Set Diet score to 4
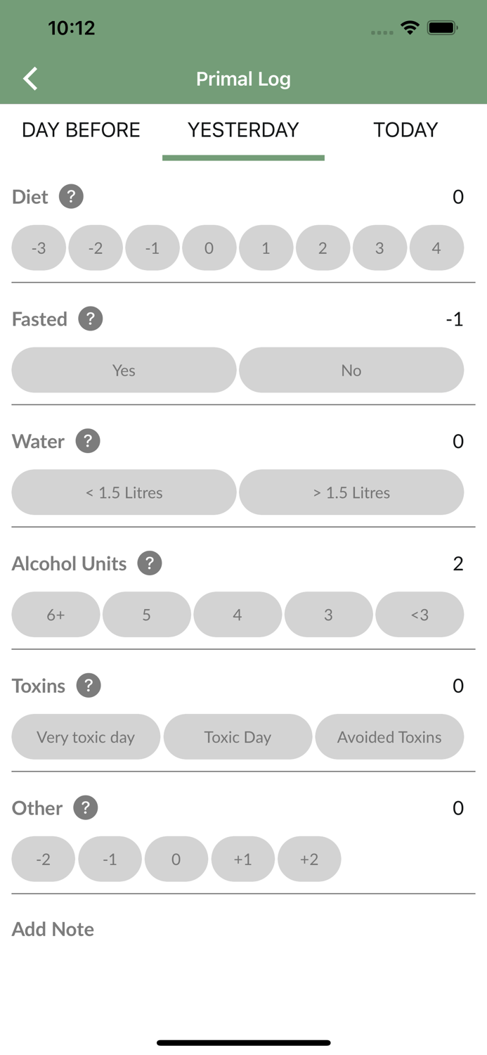Viewport: 487px width, 1055px height. point(436,248)
